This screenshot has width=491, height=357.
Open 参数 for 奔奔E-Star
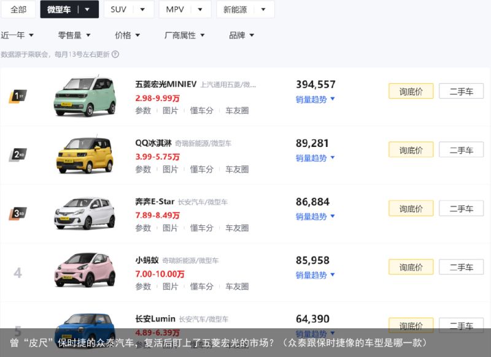coord(143,228)
